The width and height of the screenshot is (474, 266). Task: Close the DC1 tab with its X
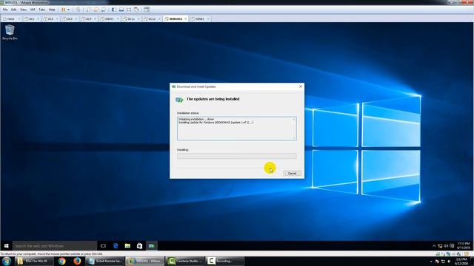coord(39,18)
